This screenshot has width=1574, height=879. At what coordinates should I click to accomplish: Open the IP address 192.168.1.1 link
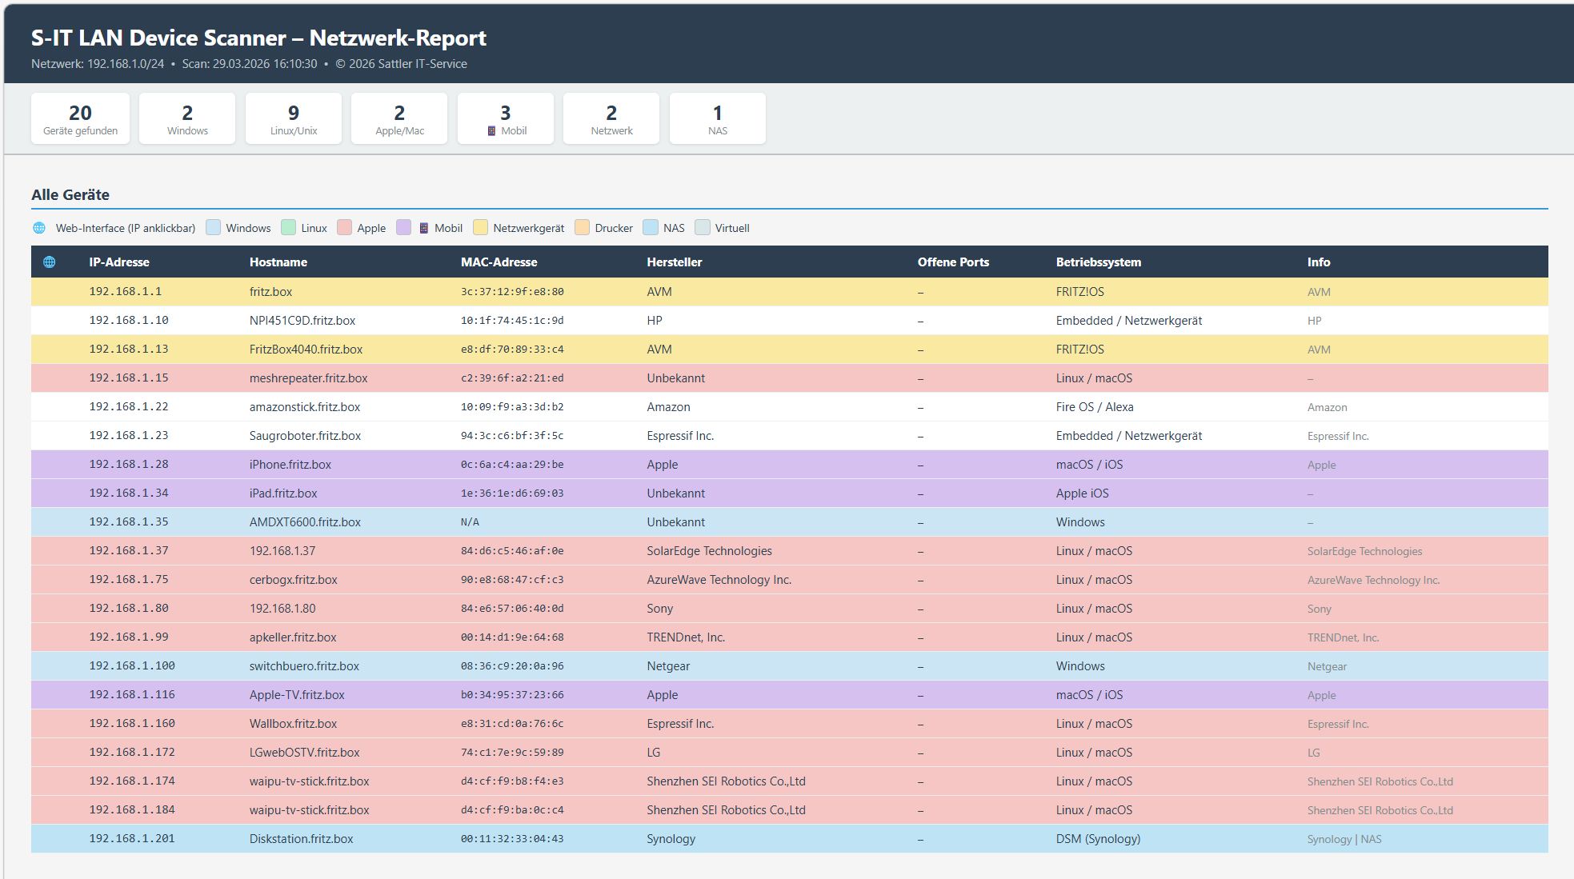(x=126, y=292)
